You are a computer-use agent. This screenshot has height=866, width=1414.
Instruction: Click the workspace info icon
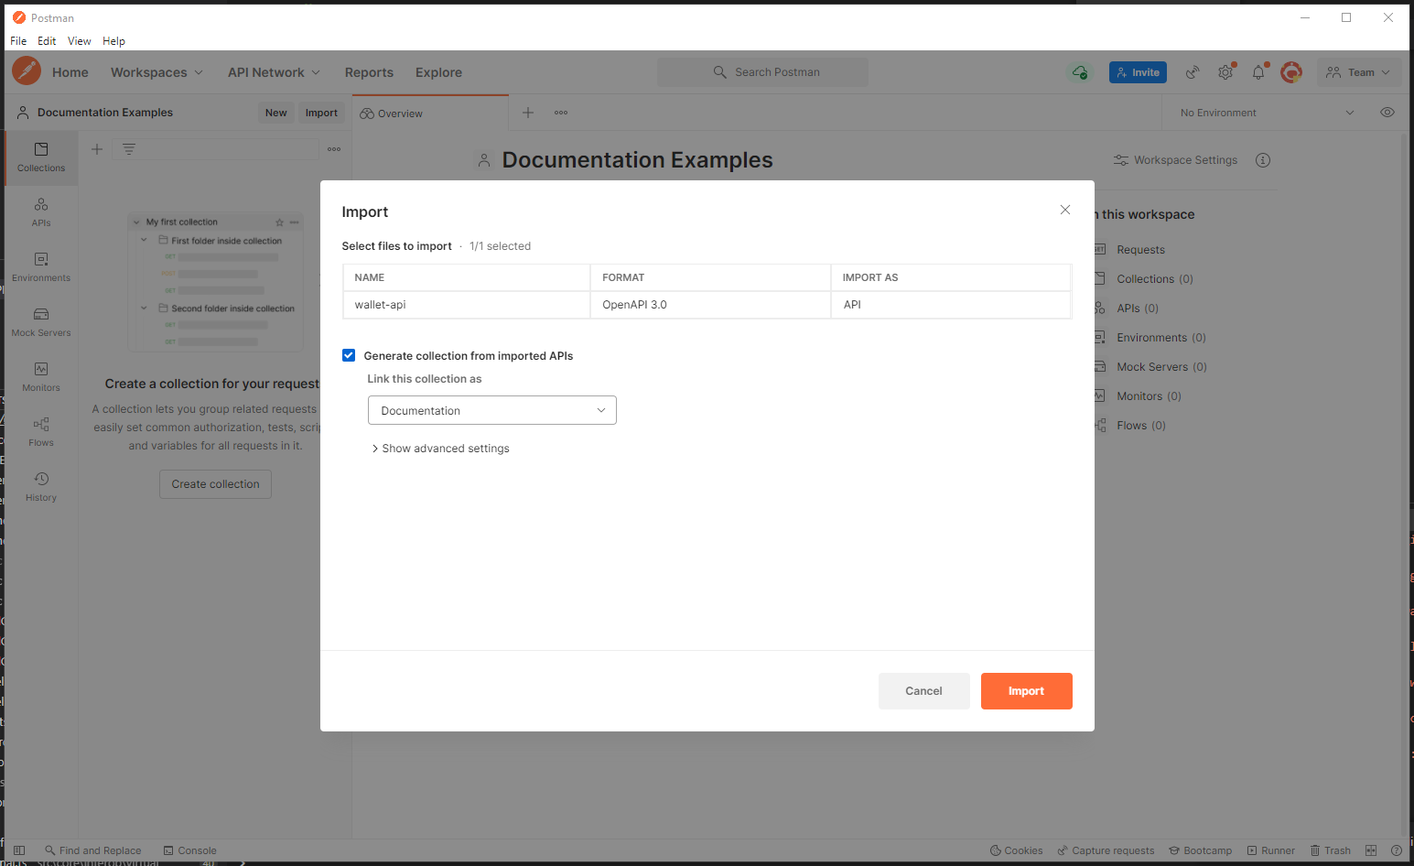(x=1263, y=160)
